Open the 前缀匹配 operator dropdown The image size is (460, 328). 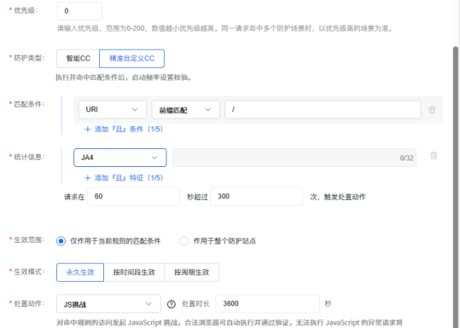tap(185, 110)
